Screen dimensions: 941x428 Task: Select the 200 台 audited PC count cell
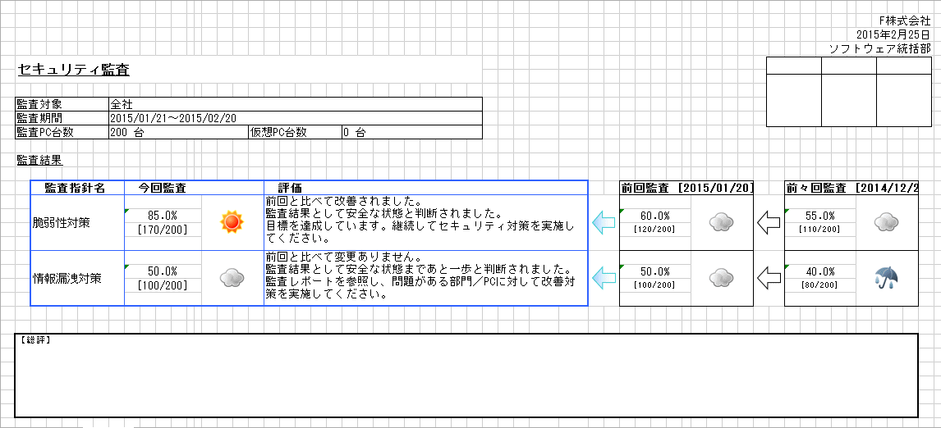pos(177,132)
